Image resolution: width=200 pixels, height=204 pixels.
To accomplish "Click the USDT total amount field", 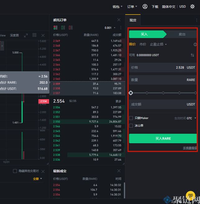I will click(x=163, y=104).
